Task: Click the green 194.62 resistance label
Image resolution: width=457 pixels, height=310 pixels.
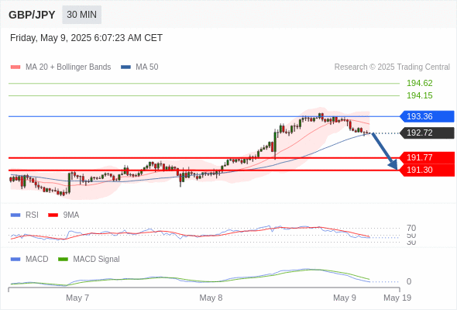Action: [420, 83]
